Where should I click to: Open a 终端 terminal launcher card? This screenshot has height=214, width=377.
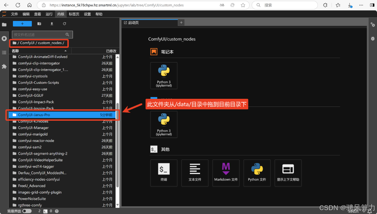(x=164, y=173)
